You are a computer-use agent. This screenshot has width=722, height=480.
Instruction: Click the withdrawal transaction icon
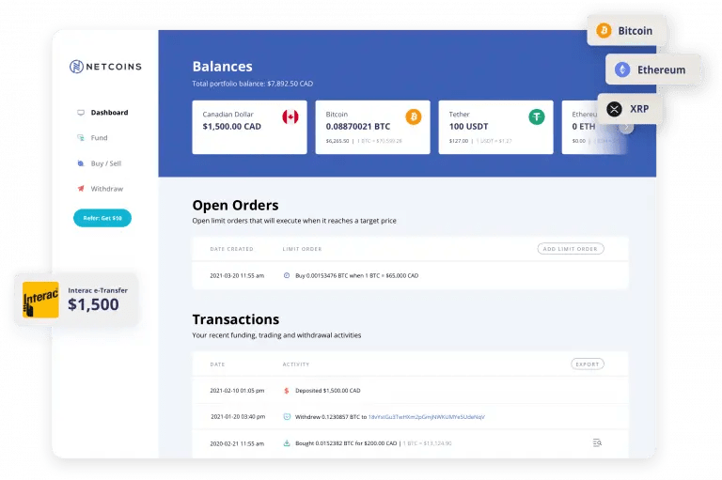click(x=287, y=417)
